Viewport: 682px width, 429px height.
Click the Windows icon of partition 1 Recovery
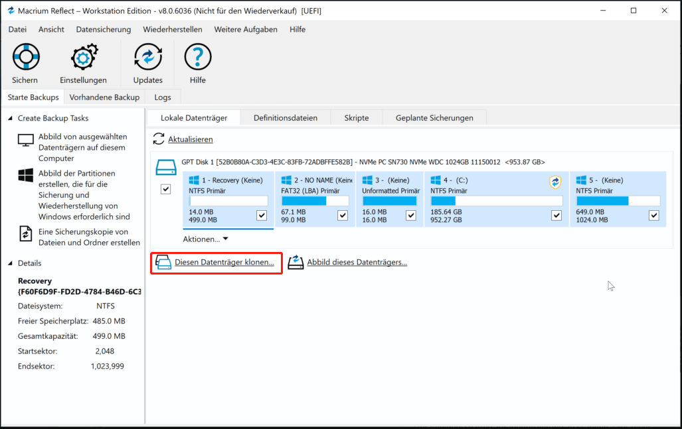click(x=194, y=180)
